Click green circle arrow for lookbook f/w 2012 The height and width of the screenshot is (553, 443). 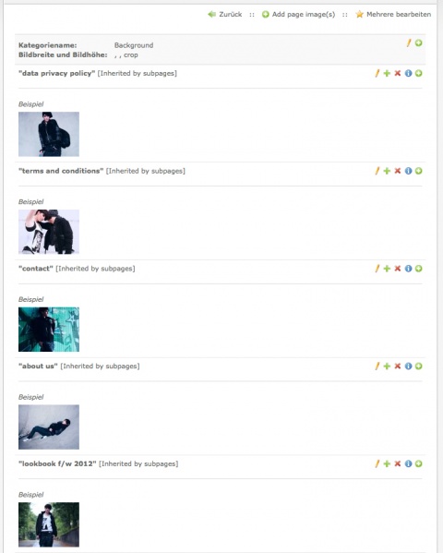tap(419, 464)
